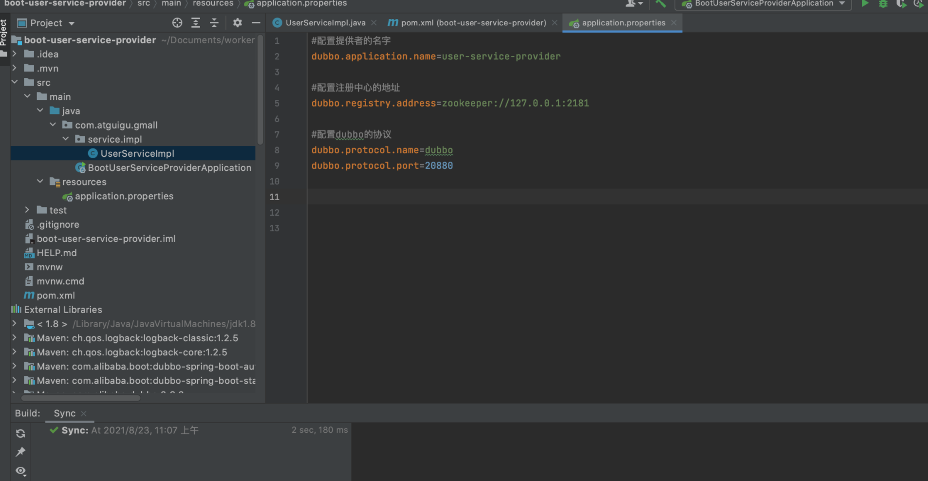Close the UserServiceImpl.java editor tab

tap(374, 22)
